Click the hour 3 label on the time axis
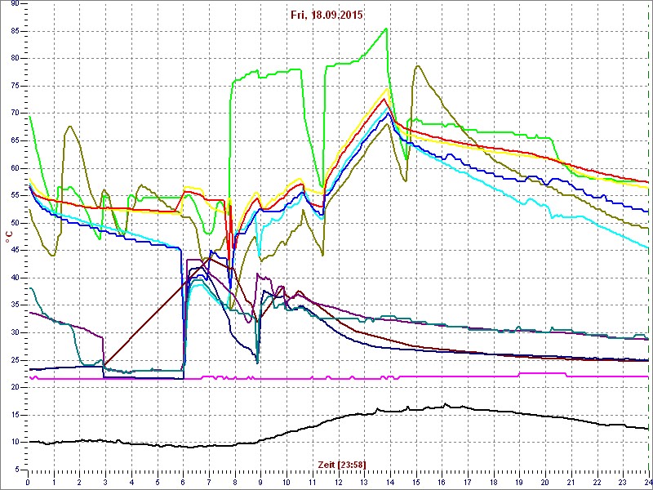The width and height of the screenshot is (653, 490). click(105, 483)
